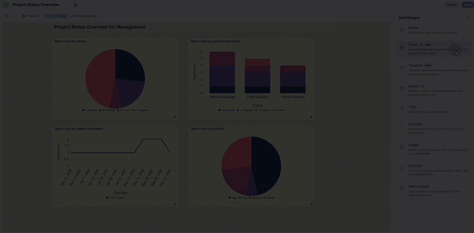Click the Add Widget panel heading

[x=409, y=18]
